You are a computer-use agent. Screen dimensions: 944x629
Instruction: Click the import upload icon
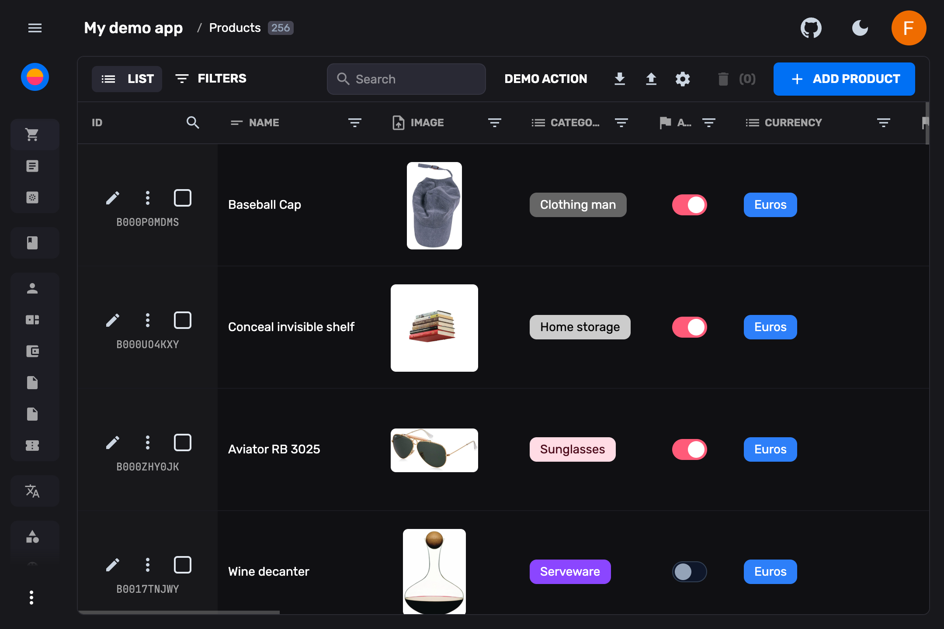pyautogui.click(x=651, y=79)
